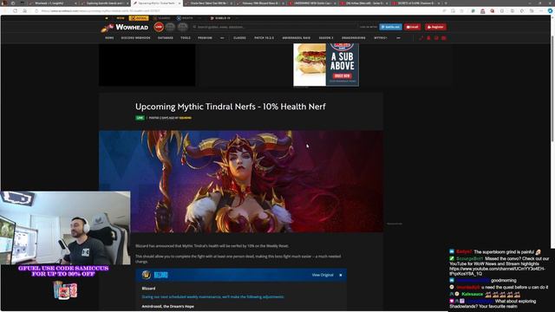
Task: Click Kalesauce username in chat
Action: (x=472, y=295)
